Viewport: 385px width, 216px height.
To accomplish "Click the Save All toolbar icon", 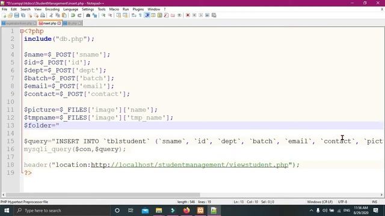I will coord(23,15).
